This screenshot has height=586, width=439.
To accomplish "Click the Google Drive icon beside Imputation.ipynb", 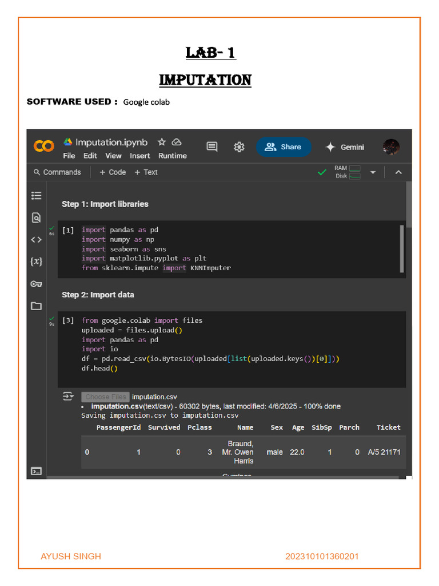I will tap(67, 142).
